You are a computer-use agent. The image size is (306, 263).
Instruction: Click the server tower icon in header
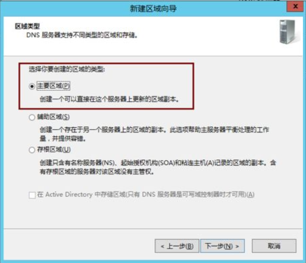coord(289,32)
